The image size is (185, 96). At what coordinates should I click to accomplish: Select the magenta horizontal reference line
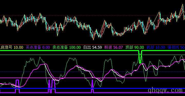coord(92,78)
